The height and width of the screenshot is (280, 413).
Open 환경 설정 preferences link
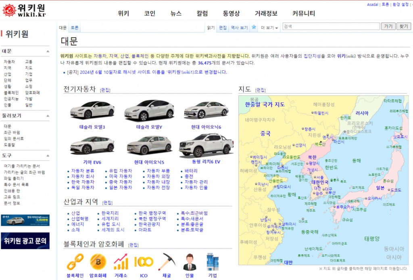[x=400, y=4]
